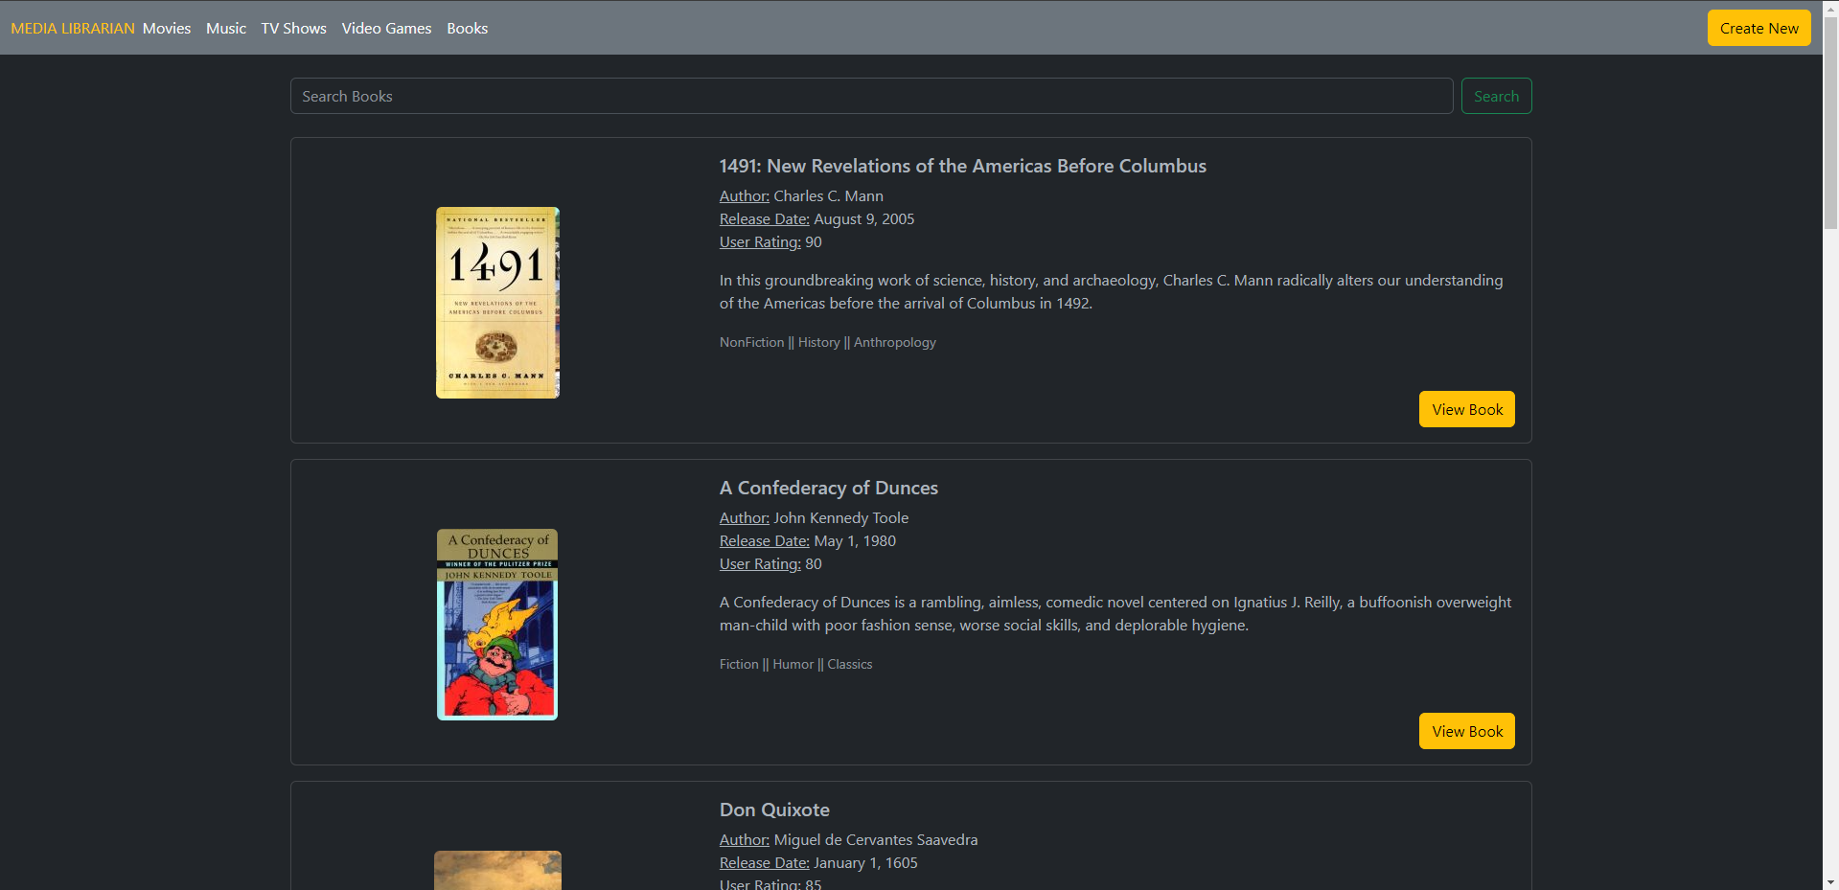
Task: Open the Classics genre link
Action: pyautogui.click(x=849, y=664)
